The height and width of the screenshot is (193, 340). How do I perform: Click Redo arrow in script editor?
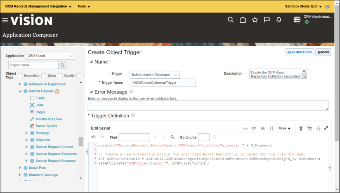102,137
